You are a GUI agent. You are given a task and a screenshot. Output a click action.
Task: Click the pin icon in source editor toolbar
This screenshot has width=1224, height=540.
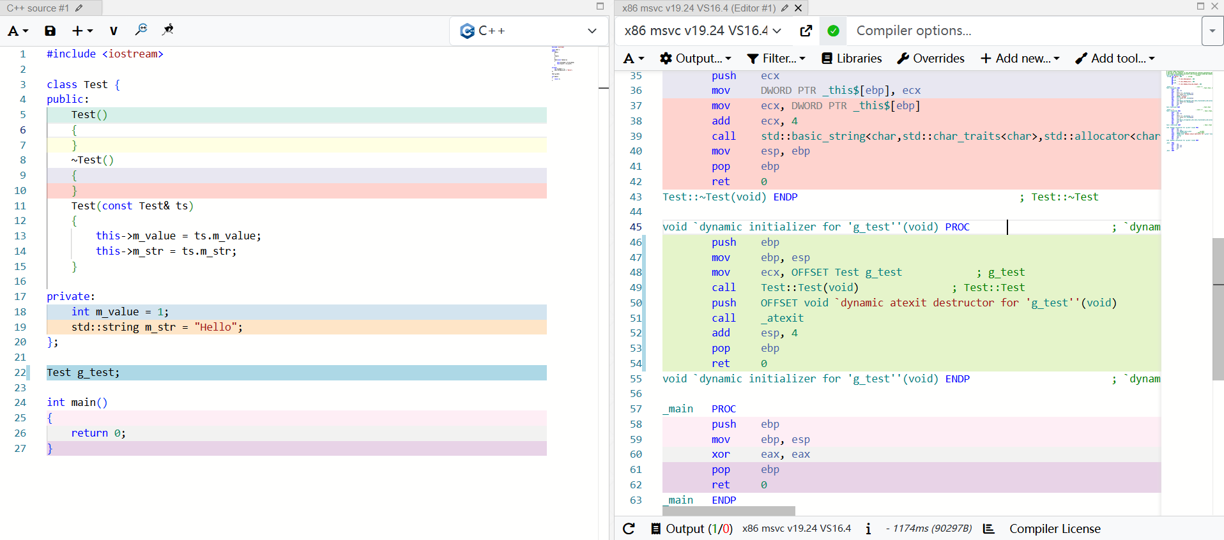pyautogui.click(x=168, y=30)
